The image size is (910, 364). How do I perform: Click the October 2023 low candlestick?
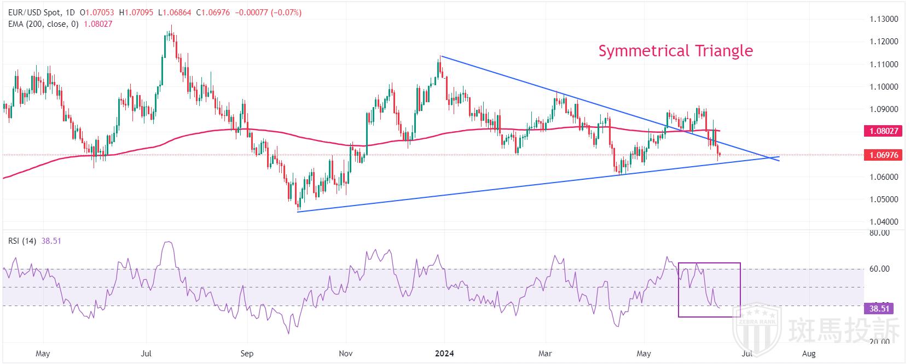click(298, 203)
